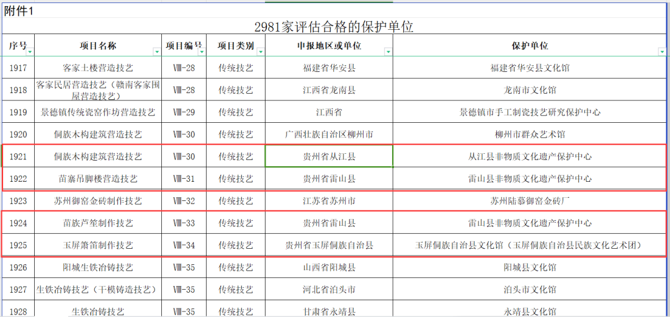Viewport: 670px width, 317px height.
Task: Expand the 项目编号 filter arrow
Action: pos(201,52)
